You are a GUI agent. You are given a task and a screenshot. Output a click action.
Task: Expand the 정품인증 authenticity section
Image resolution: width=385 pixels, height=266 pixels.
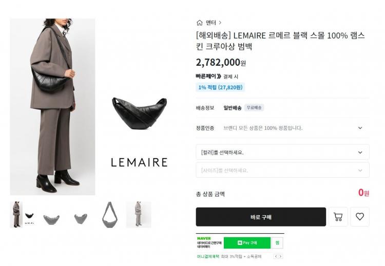pyautogui.click(x=360, y=128)
